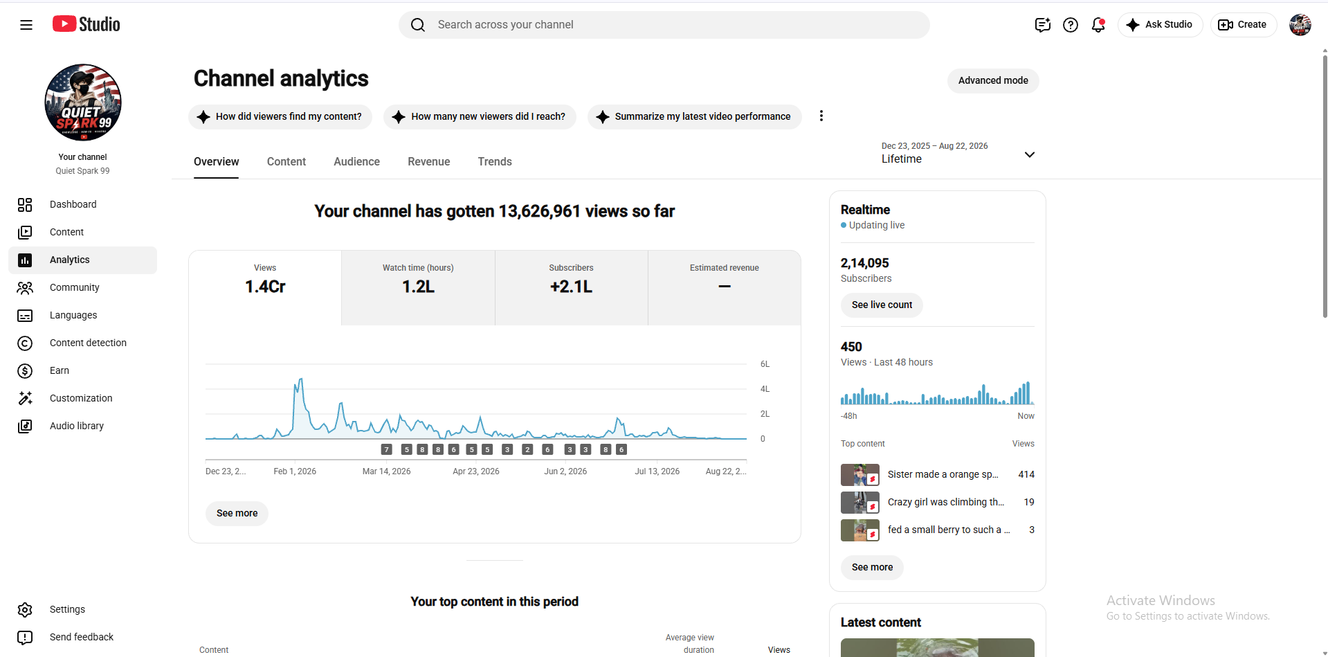Open the feedback comments icon in the header
This screenshot has width=1328, height=657.
point(1043,25)
